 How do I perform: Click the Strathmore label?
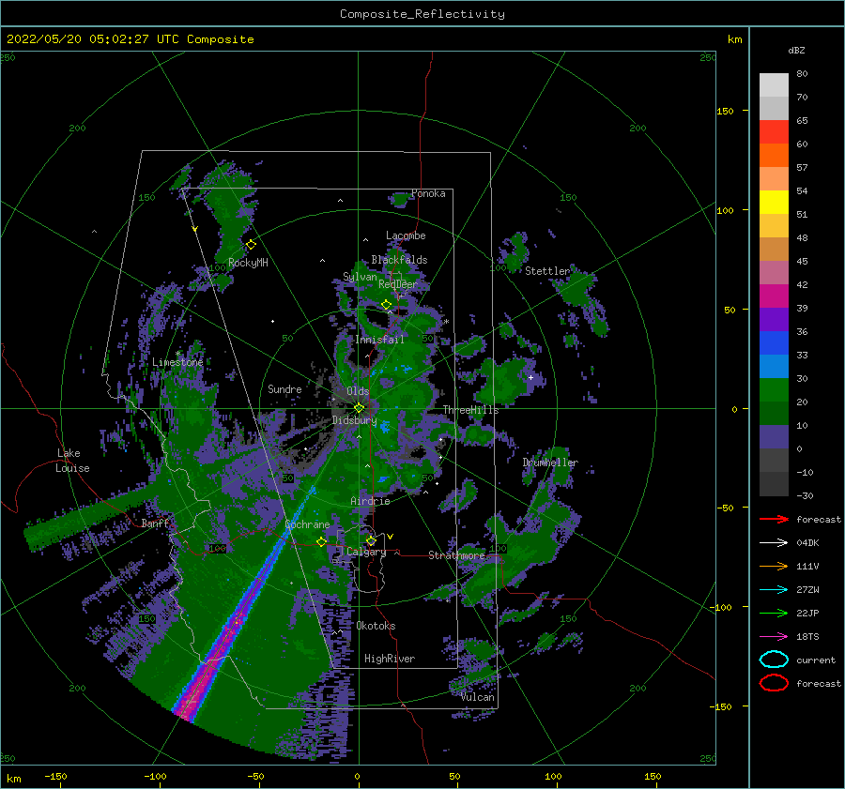pos(456,554)
